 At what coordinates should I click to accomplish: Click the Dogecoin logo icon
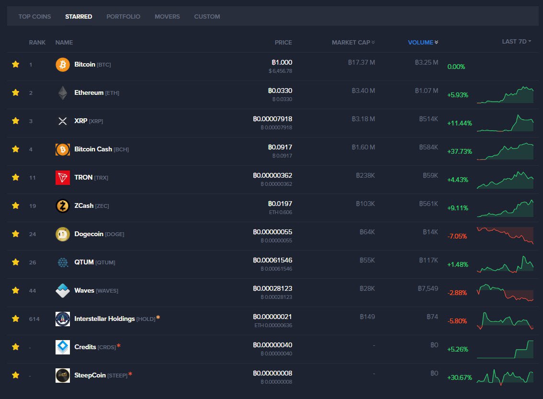click(63, 234)
